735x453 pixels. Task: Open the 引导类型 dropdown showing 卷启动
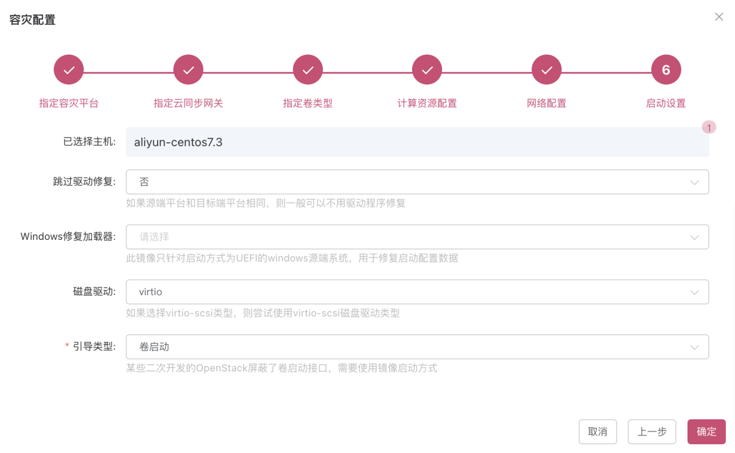[417, 346]
